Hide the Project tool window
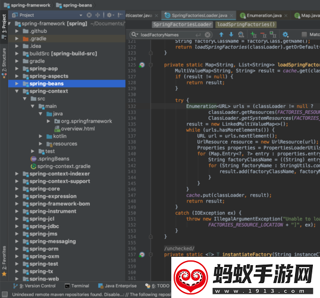 [x=120, y=15]
